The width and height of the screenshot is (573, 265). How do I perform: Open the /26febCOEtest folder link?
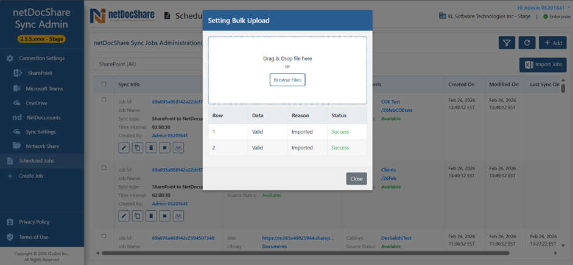click(397, 110)
